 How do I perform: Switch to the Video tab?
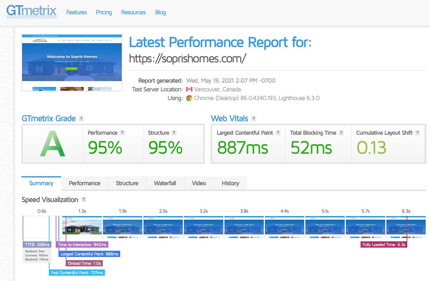pos(199,183)
